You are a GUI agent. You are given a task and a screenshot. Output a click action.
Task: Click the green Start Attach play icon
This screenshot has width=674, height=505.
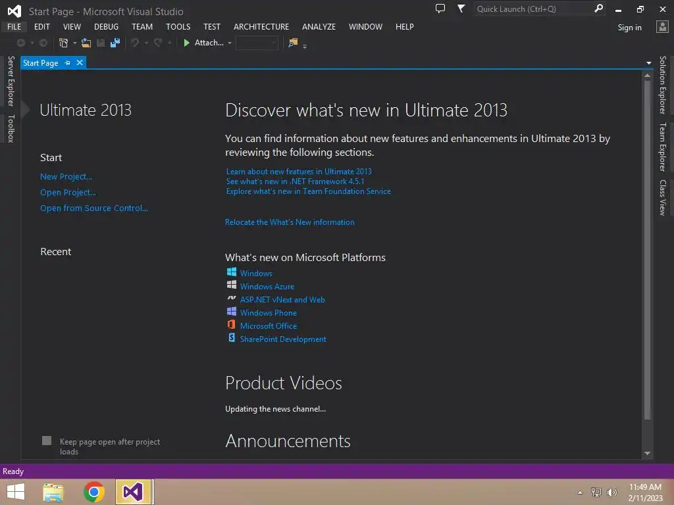(x=186, y=43)
